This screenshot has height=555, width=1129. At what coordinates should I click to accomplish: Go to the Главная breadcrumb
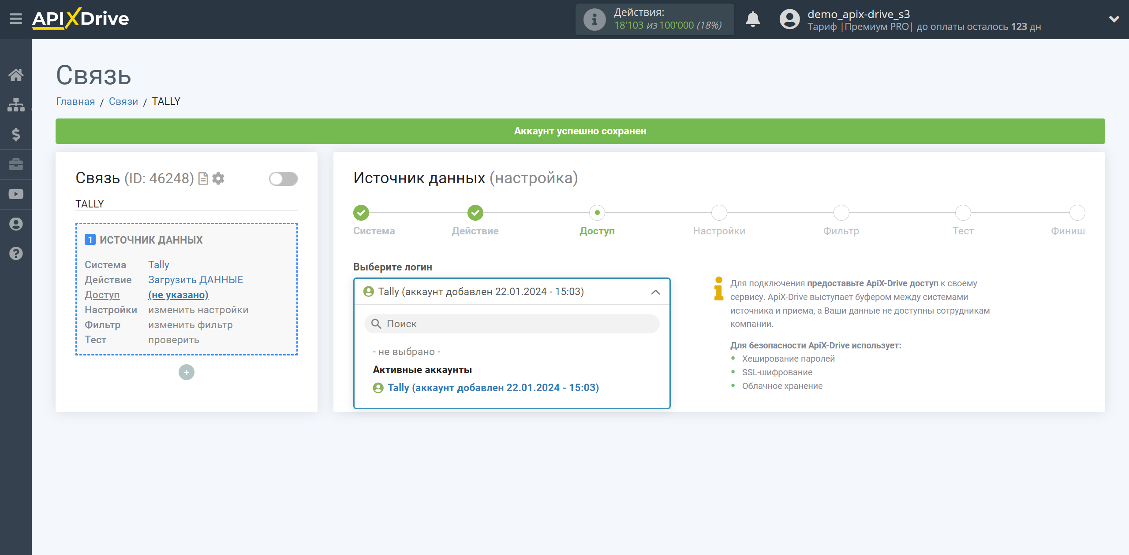pyautogui.click(x=75, y=101)
